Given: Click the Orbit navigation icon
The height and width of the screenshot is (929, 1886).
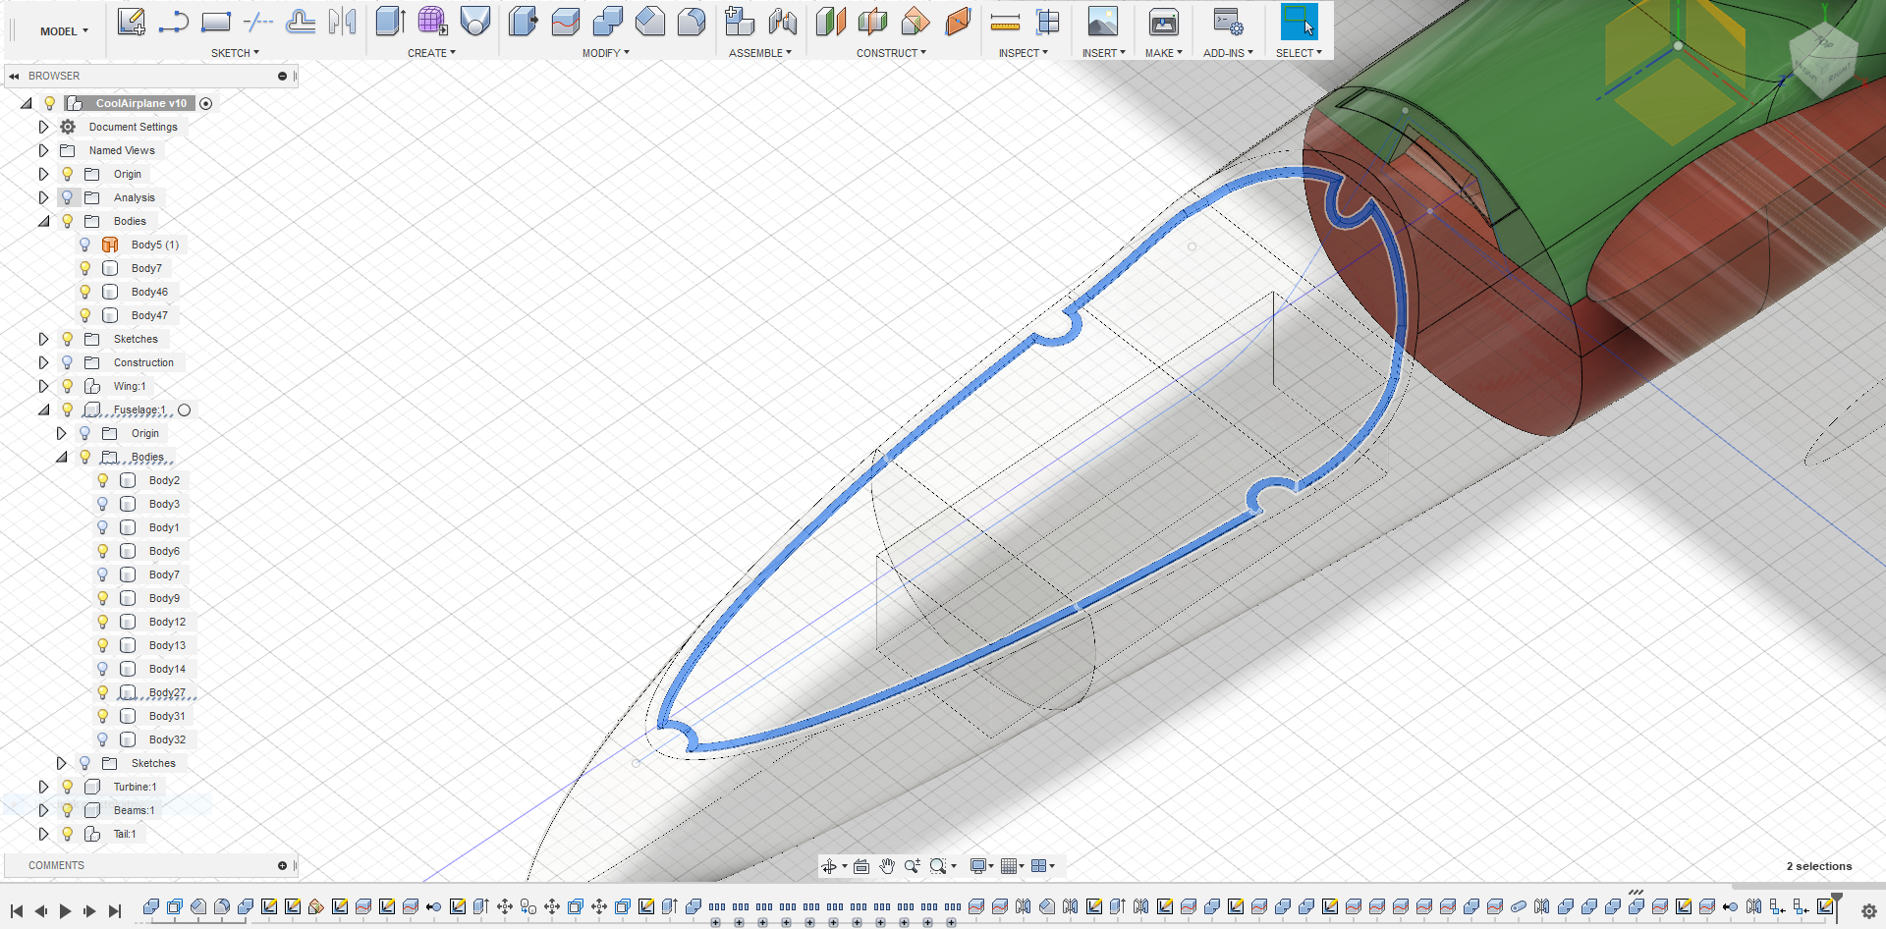Looking at the screenshot, I should 831,866.
